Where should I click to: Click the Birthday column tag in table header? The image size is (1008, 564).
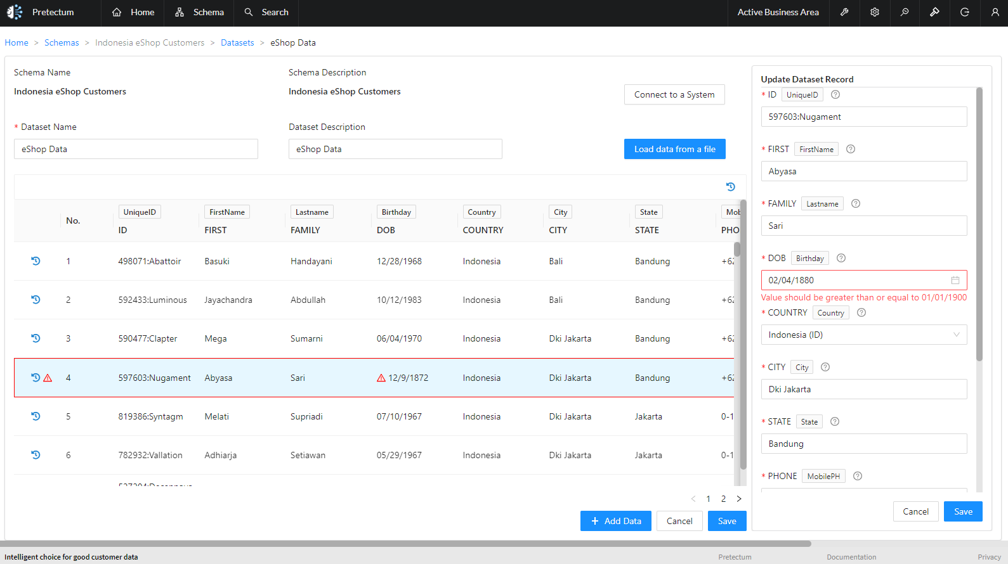click(x=396, y=212)
